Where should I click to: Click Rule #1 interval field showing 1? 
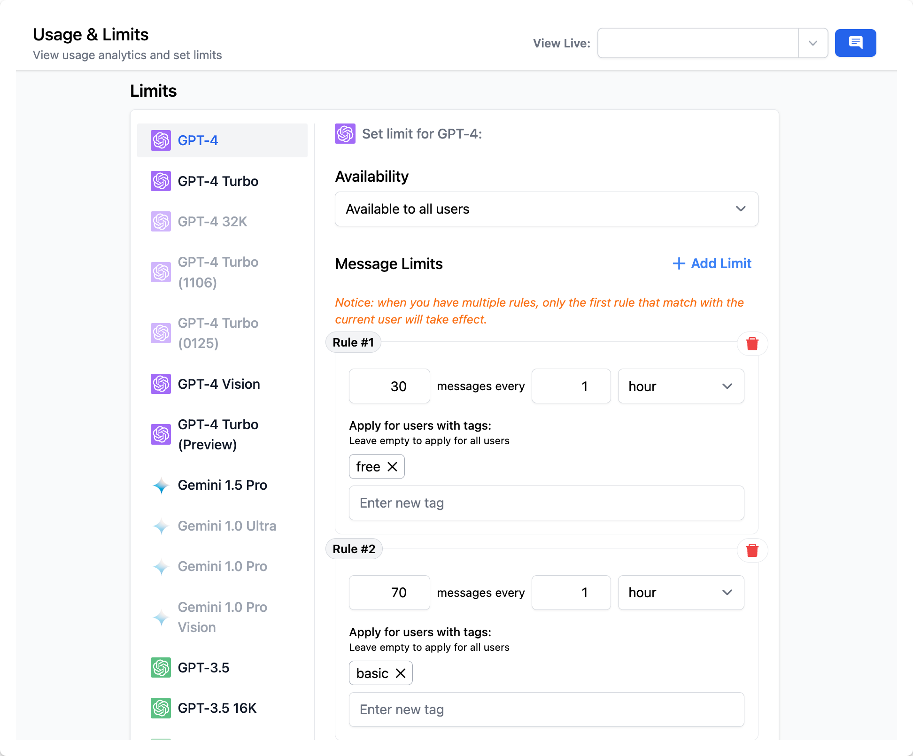coord(571,386)
